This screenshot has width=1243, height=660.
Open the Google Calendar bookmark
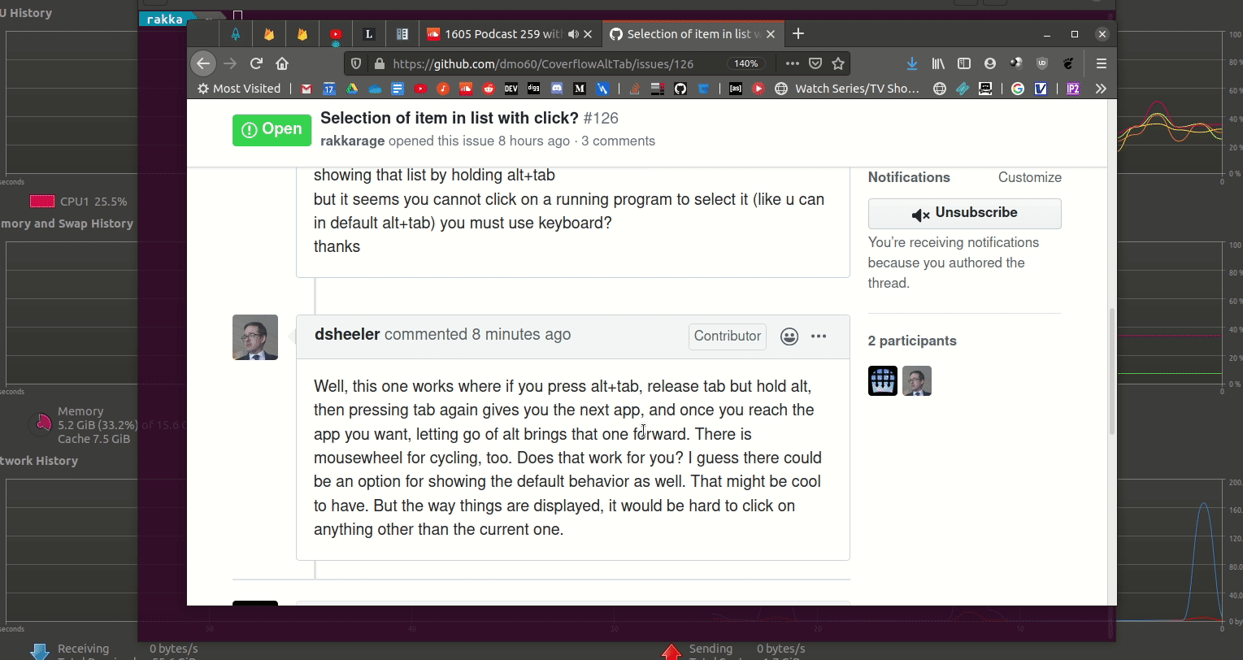(x=329, y=89)
